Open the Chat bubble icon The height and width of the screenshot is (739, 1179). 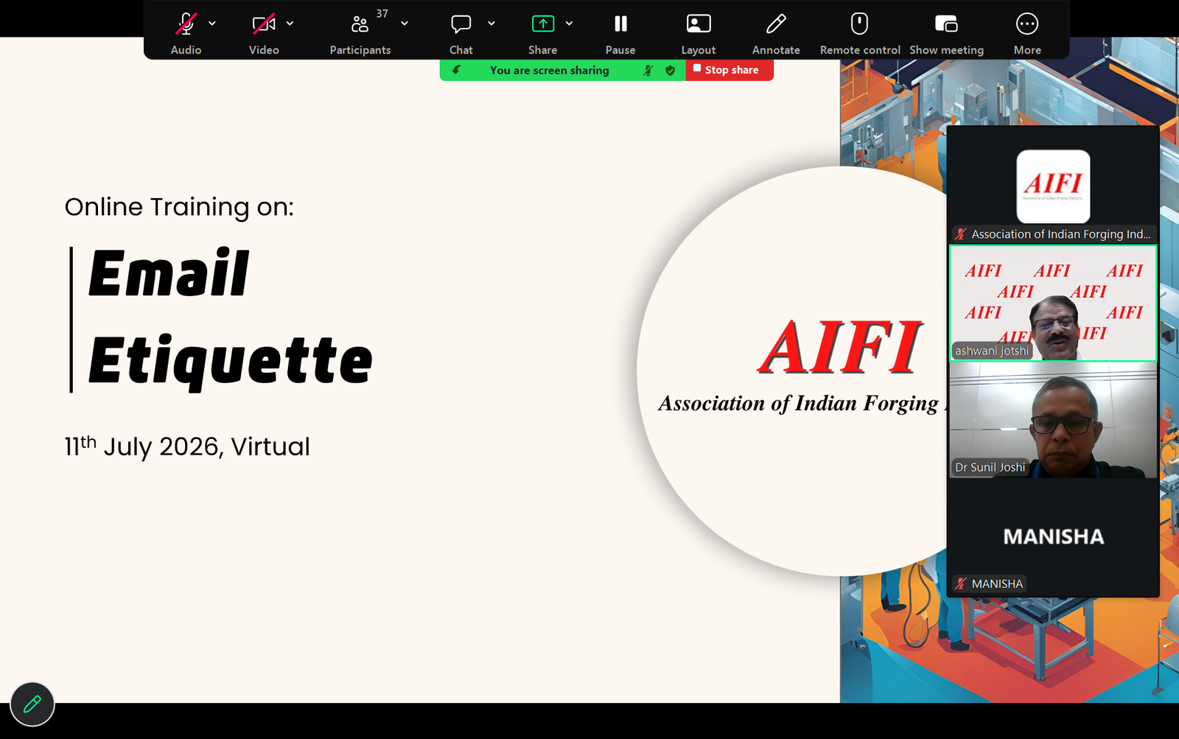(461, 24)
